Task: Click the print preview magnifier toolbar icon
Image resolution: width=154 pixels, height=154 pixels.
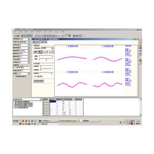Action: point(31,35)
